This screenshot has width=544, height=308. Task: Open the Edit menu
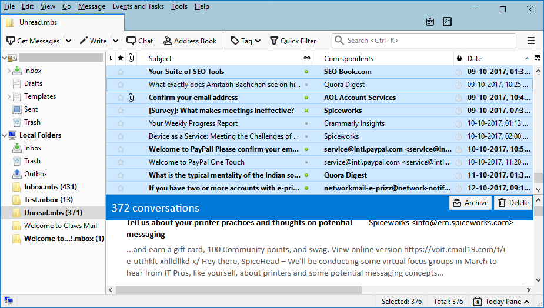click(28, 6)
